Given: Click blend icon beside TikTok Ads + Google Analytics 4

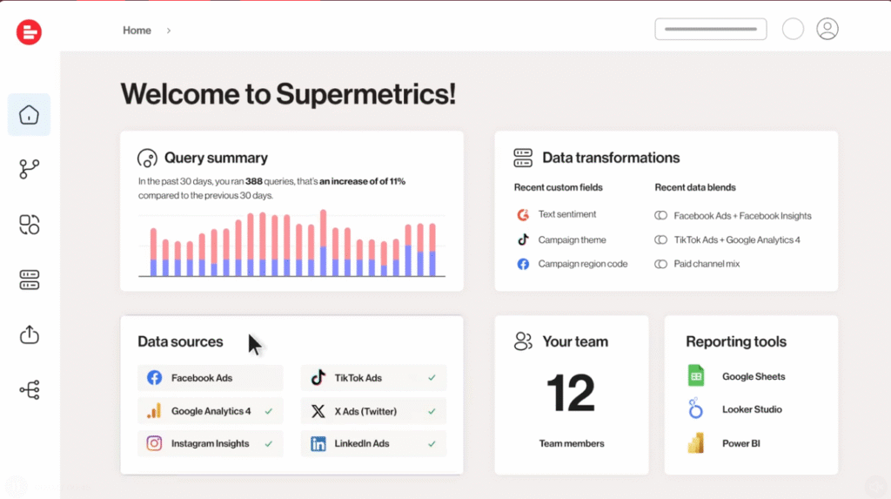Looking at the screenshot, I should [660, 239].
